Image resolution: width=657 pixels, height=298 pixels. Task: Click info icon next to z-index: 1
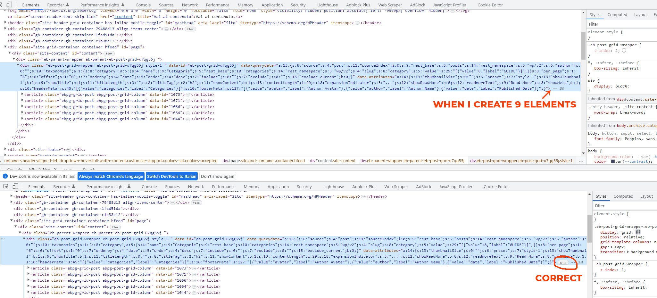pyautogui.click(x=624, y=50)
